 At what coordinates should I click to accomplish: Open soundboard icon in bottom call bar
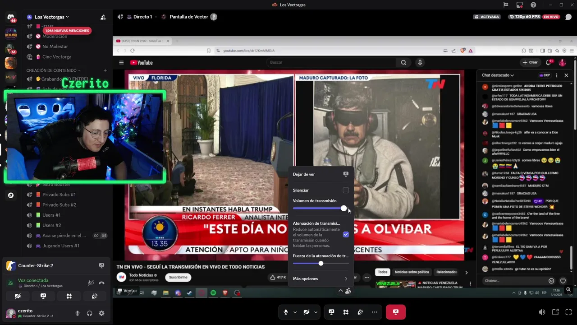point(360,312)
